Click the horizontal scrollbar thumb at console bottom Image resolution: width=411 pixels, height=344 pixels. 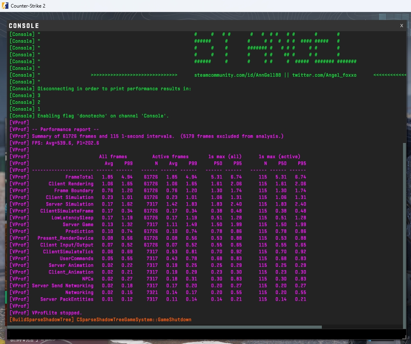pos(164,327)
